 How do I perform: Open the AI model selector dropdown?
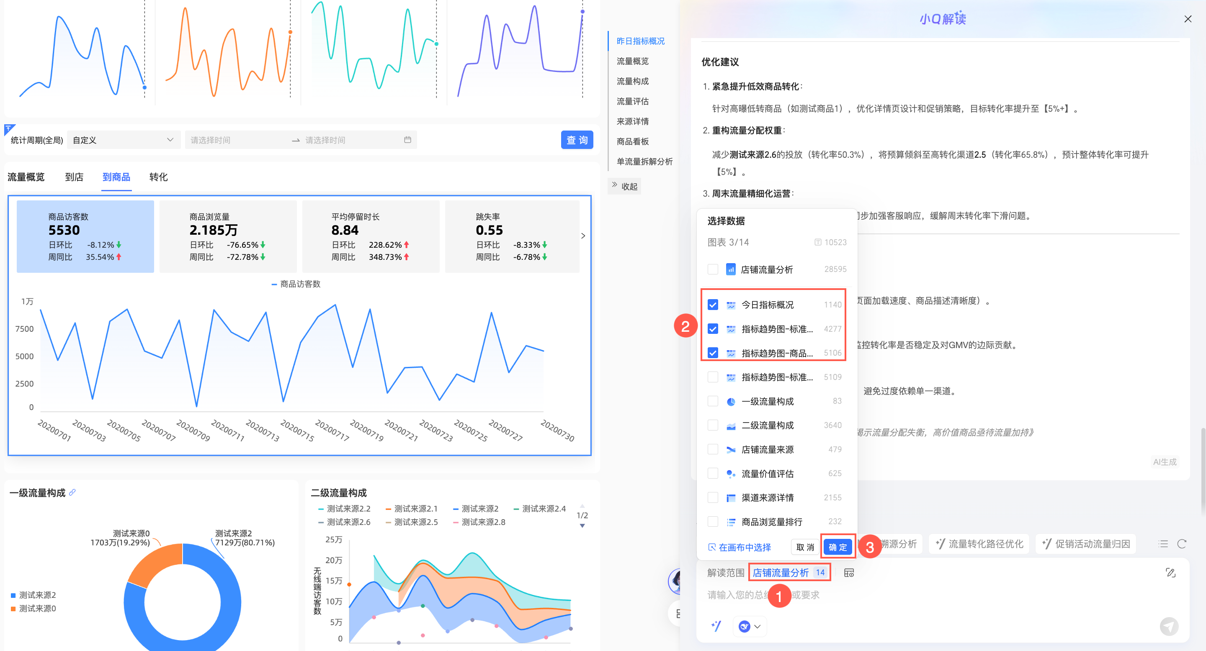click(x=750, y=626)
